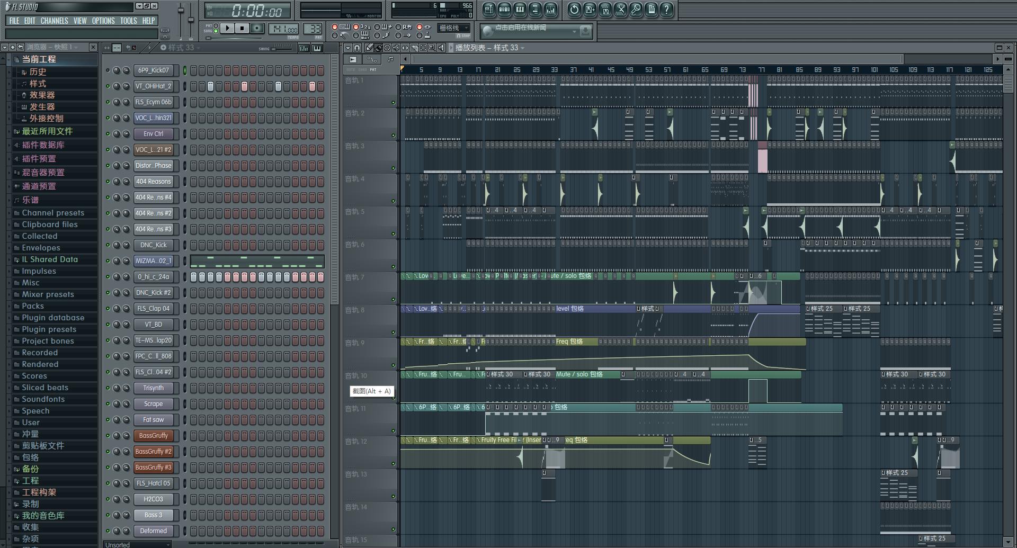Select the playlist selection tool
This screenshot has width=1017, height=548.
(x=423, y=48)
